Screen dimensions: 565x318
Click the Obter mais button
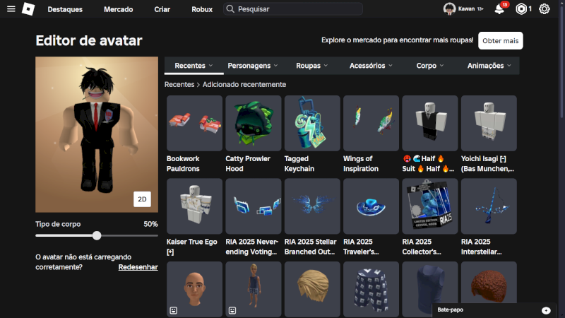coord(501,41)
